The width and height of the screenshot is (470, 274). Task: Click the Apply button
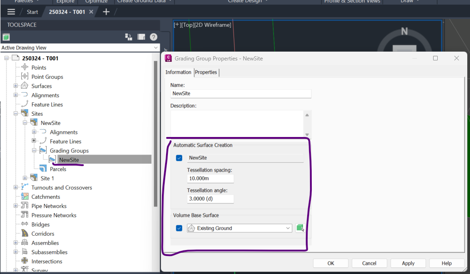pos(408,263)
